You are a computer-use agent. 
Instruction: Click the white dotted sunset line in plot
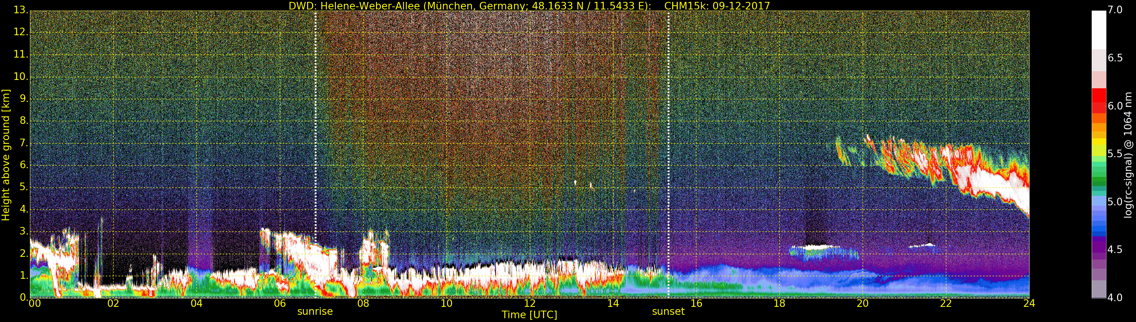(x=669, y=132)
